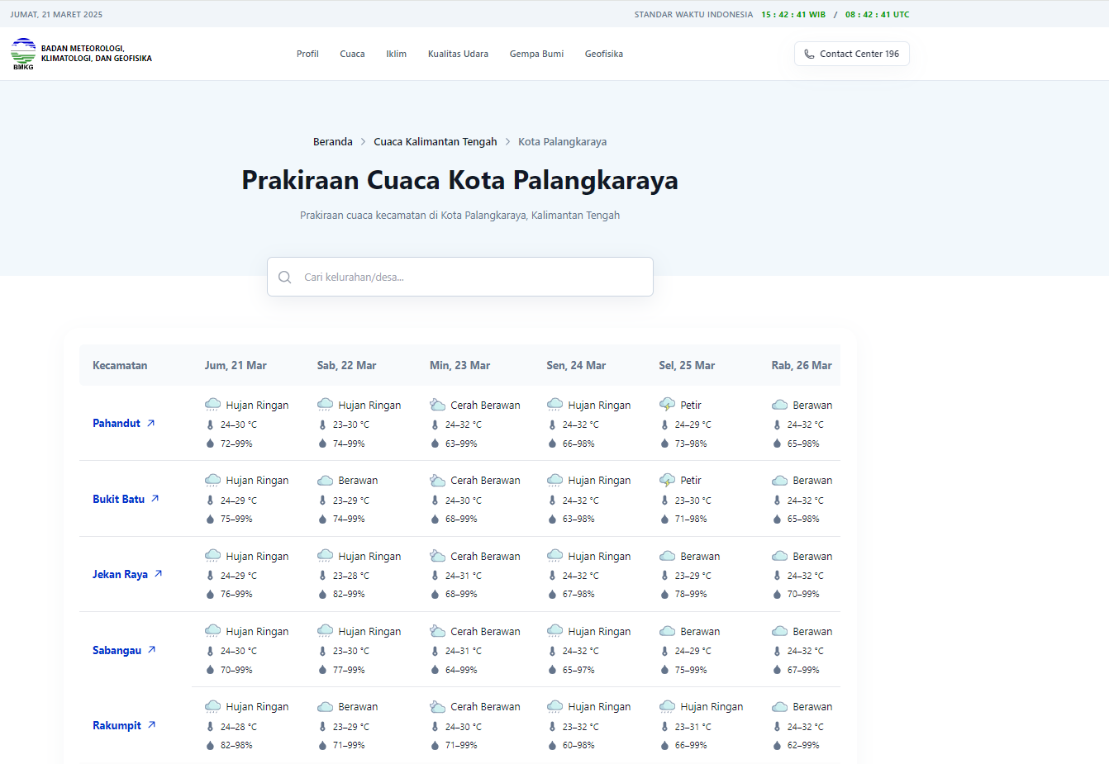Screen dimensions: 1109x764
Task: Open the Jekan Raya district link
Action: click(x=120, y=574)
